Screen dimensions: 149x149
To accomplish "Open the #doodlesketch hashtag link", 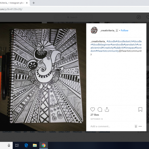I will (x=124, y=41).
